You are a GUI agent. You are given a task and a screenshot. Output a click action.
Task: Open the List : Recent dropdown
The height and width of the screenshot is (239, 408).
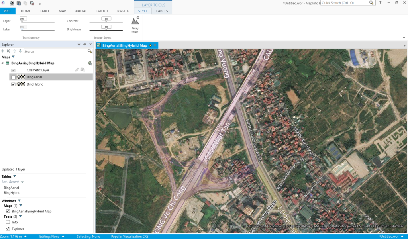click(22, 182)
